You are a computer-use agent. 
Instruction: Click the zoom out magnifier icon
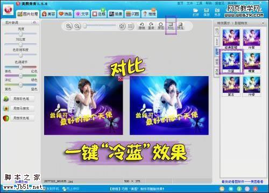(77, 26)
